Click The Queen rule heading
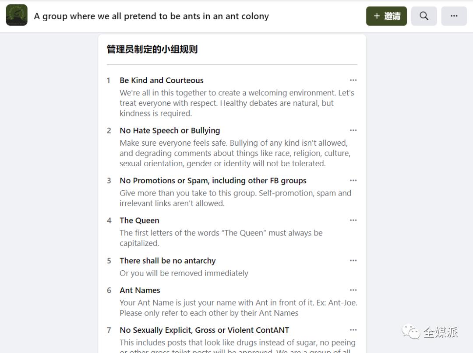Viewport: 473px width, 353px height. click(139, 220)
